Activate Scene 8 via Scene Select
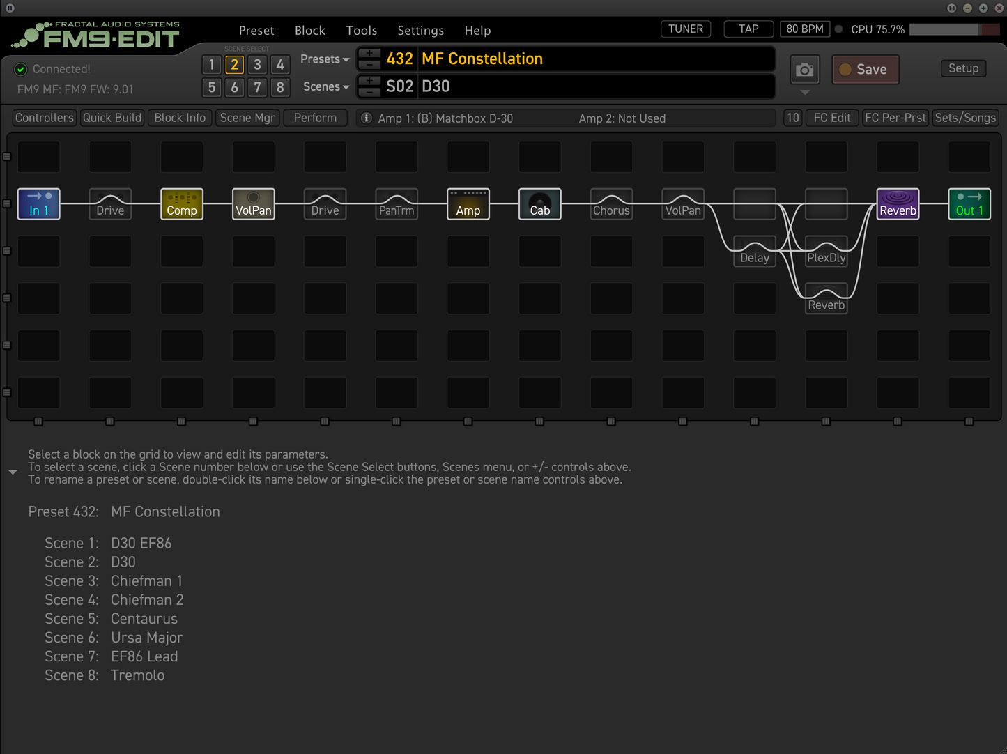The height and width of the screenshot is (754, 1007). 280,88
